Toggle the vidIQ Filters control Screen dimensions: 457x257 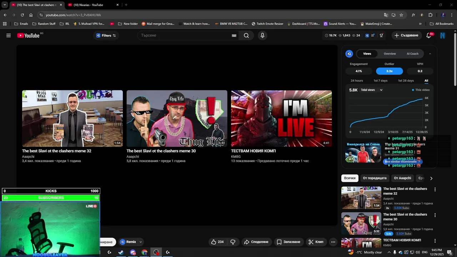[106, 35]
